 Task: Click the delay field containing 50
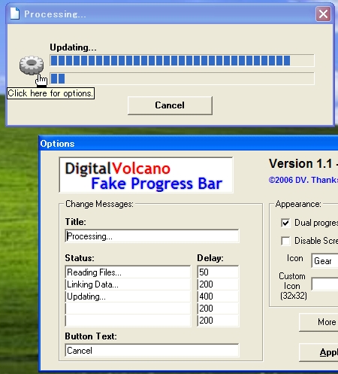[x=218, y=272]
